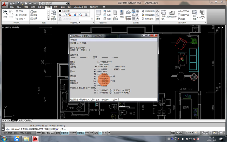This screenshot has height=142, width=227.
Task: Open the visual style dropdown 二维线框
Action: point(74,11)
